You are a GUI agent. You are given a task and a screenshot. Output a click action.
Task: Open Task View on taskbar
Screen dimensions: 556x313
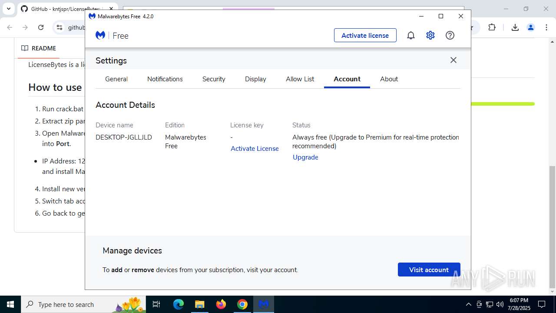point(157,304)
